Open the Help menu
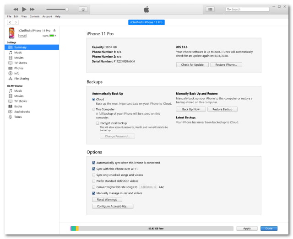 coord(58,16)
